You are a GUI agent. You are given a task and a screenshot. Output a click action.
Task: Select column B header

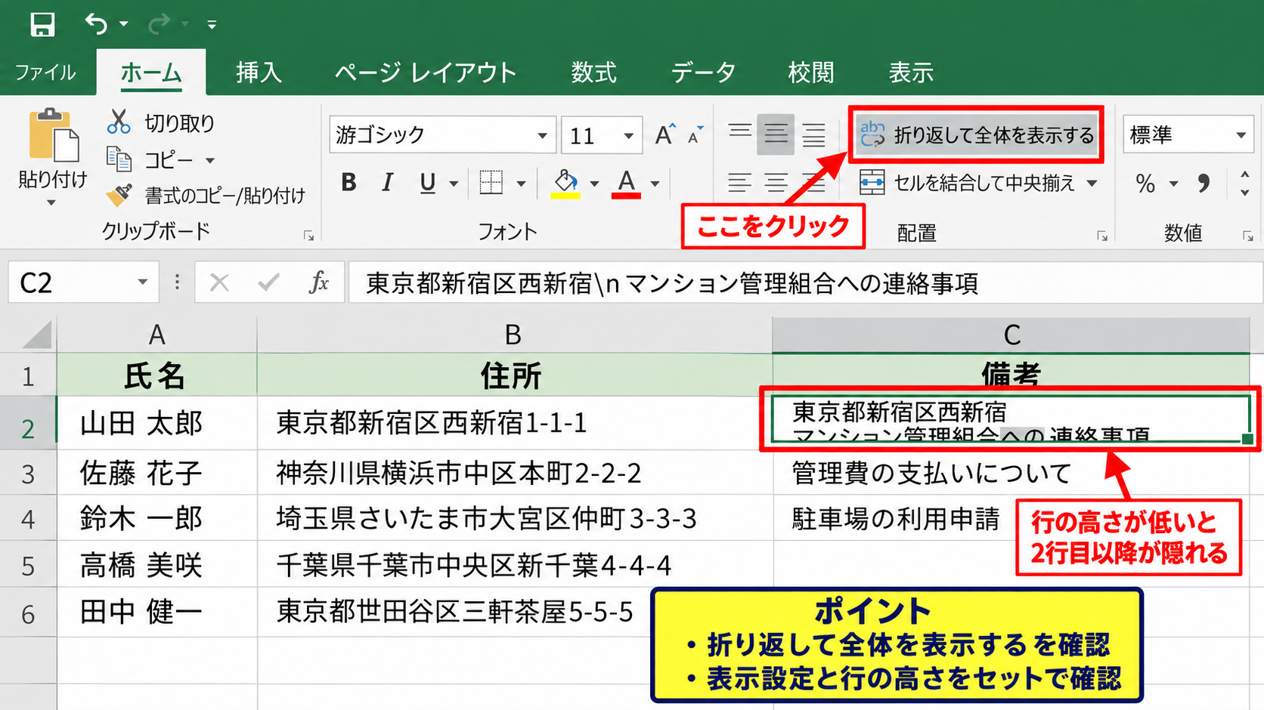tap(514, 335)
